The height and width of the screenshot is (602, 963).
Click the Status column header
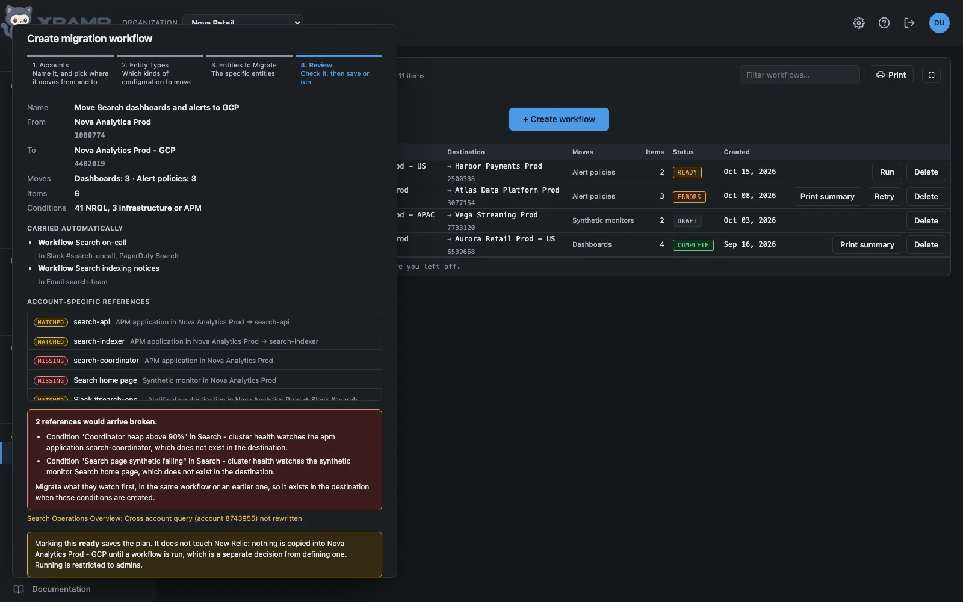683,152
